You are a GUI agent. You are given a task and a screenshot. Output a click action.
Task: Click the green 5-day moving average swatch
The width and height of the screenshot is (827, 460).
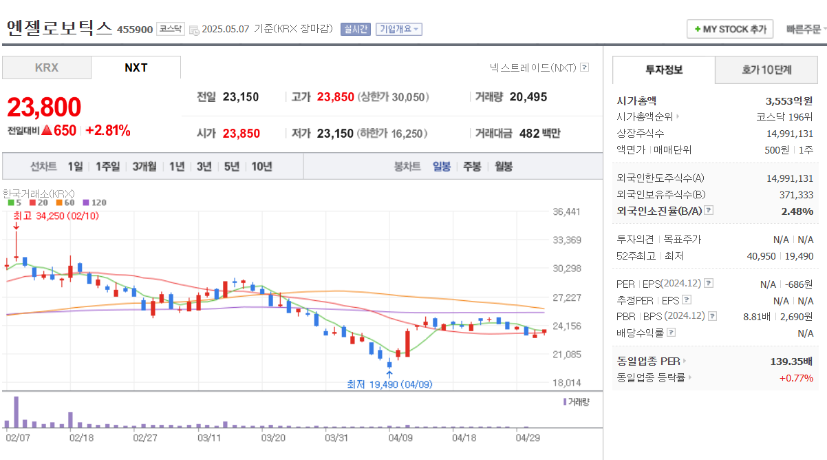pos(10,203)
